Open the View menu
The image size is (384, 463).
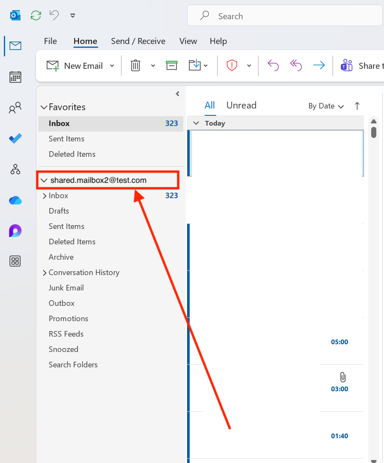[188, 41]
